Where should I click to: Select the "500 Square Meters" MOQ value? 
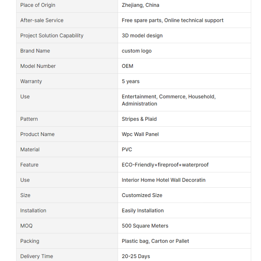tap(145, 226)
